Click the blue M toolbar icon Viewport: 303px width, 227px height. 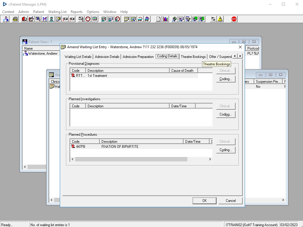point(45,19)
